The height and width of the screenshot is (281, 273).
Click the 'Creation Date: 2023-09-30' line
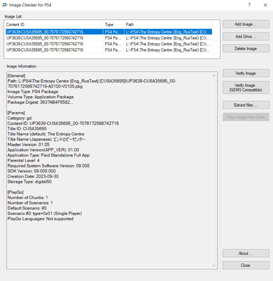pyautogui.click(x=33, y=176)
